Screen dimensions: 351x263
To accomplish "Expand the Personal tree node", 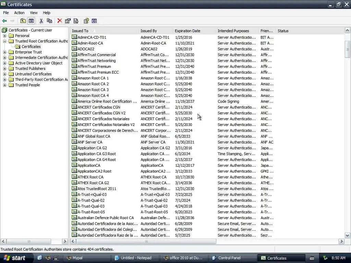I will (4, 36).
